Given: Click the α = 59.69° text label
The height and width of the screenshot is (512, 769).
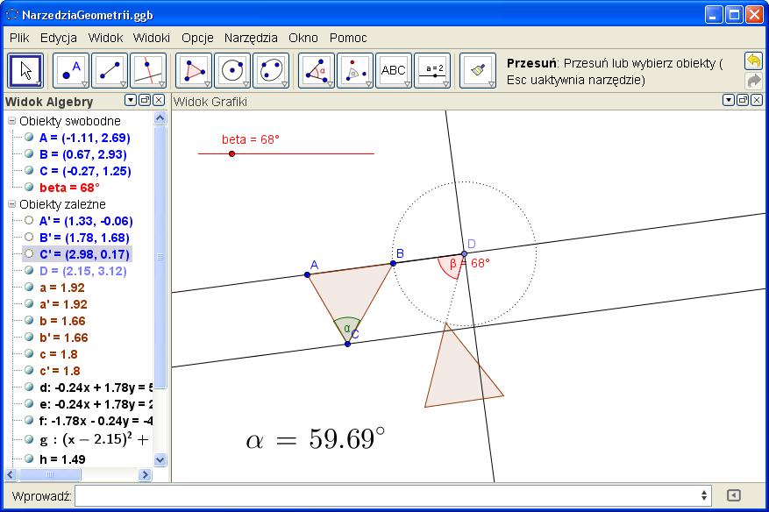Looking at the screenshot, I should point(316,438).
